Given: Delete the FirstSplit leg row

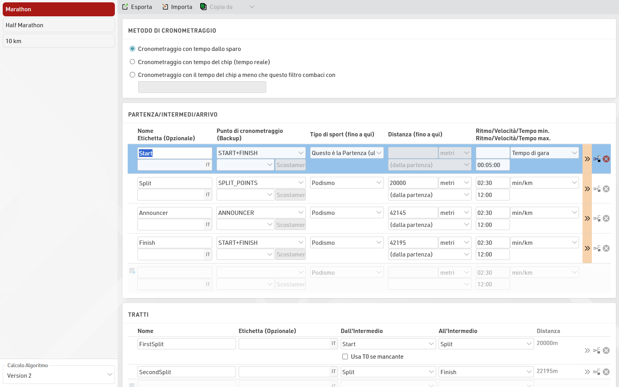Looking at the screenshot, I should coord(606,350).
